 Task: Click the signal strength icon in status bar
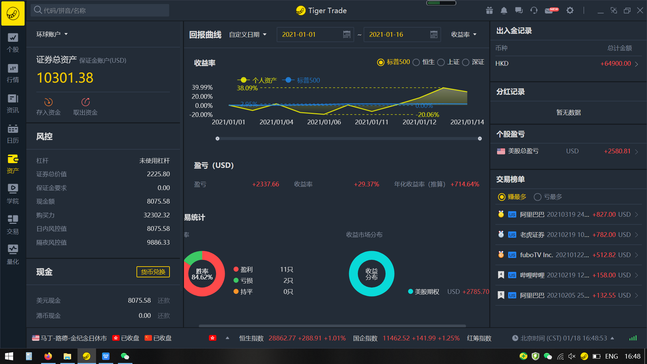pyautogui.click(x=633, y=338)
